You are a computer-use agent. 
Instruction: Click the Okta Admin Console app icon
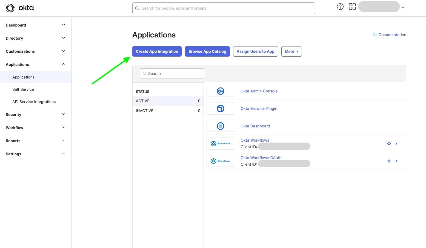click(x=220, y=91)
